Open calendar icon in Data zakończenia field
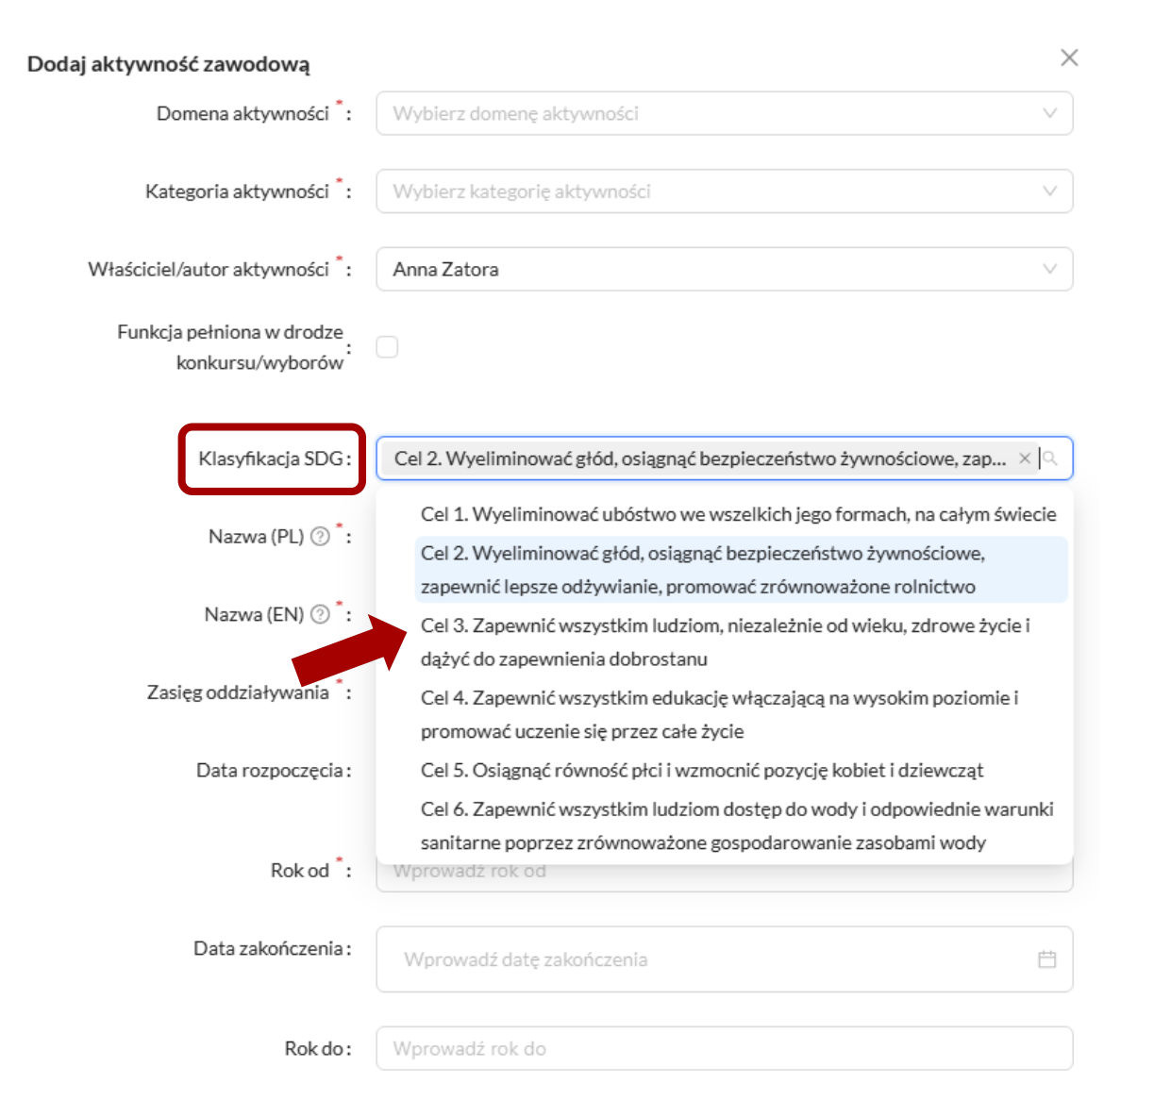The image size is (1154, 1100). tap(1046, 959)
